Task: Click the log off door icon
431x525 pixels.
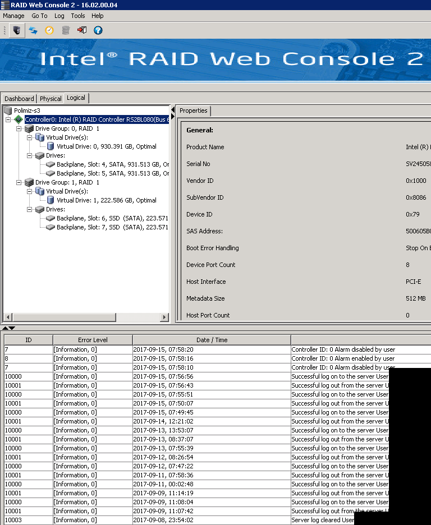Action: click(x=82, y=30)
